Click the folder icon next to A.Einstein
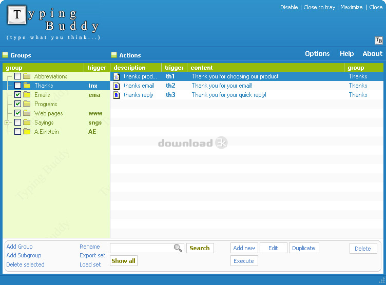The image size is (386, 285). [x=27, y=132]
